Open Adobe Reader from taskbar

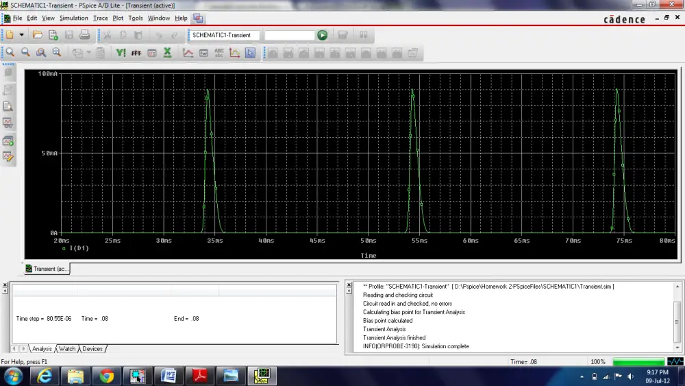coord(199,376)
